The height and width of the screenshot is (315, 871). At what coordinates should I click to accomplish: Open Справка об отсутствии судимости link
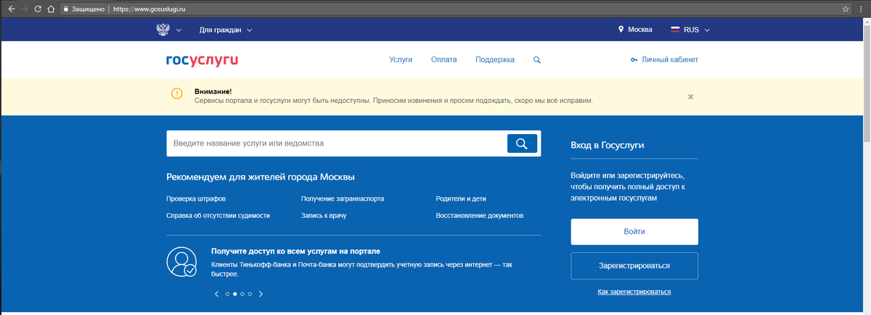coord(218,216)
